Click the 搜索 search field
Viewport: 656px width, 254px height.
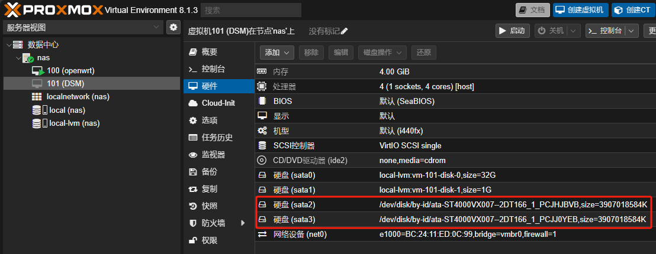251,10
